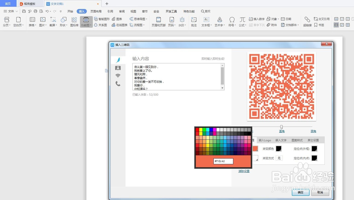Click the 取消 cancel button
Image resolution: width=354 pixels, height=200 pixels.
[320, 192]
